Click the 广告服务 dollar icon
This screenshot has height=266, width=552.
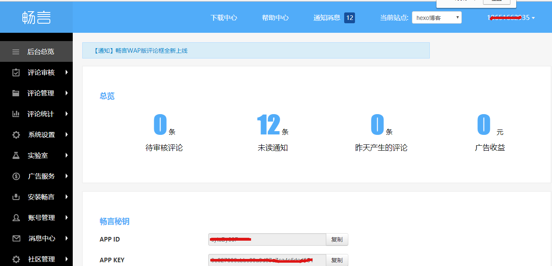(x=16, y=176)
